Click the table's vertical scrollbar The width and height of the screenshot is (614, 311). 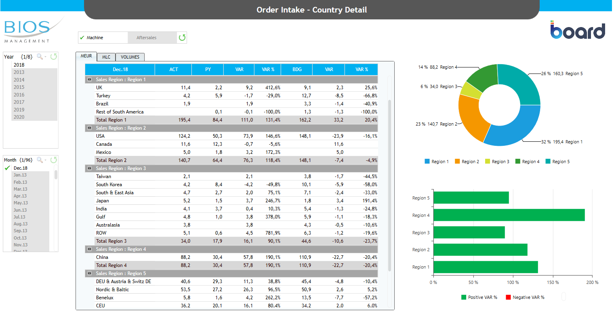point(389,186)
